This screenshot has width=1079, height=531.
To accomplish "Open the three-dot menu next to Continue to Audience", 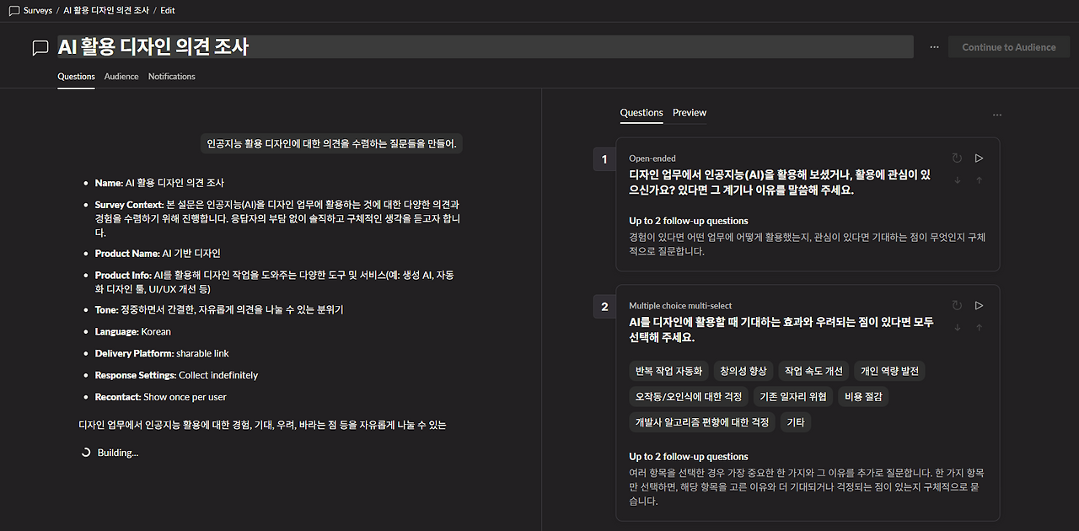I will click(934, 47).
